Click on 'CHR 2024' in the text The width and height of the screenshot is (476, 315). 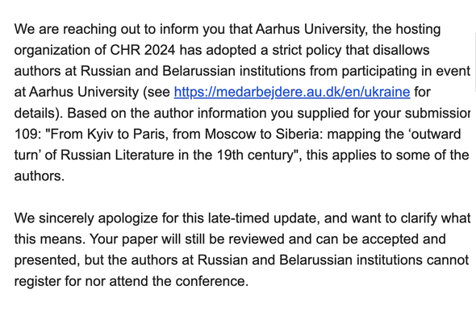pos(142,50)
